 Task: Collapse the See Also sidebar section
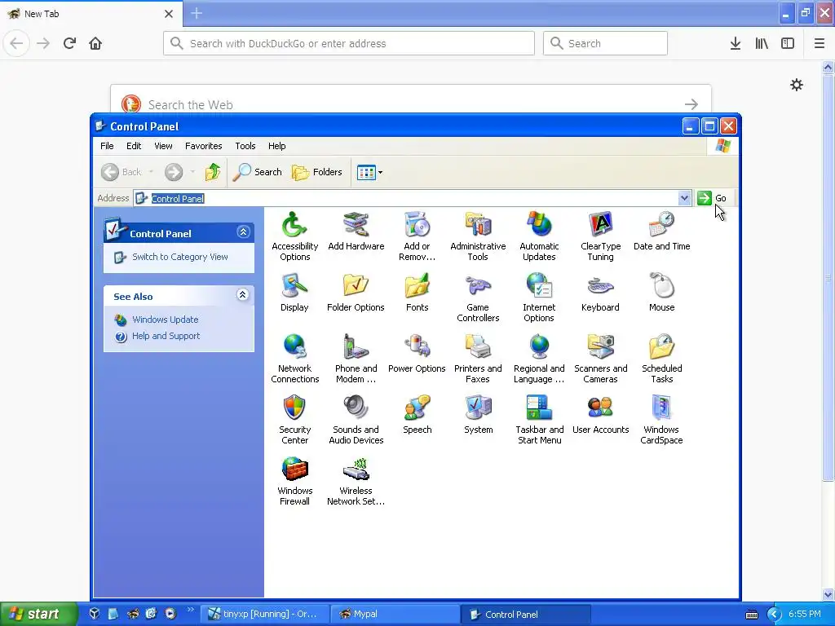point(242,295)
